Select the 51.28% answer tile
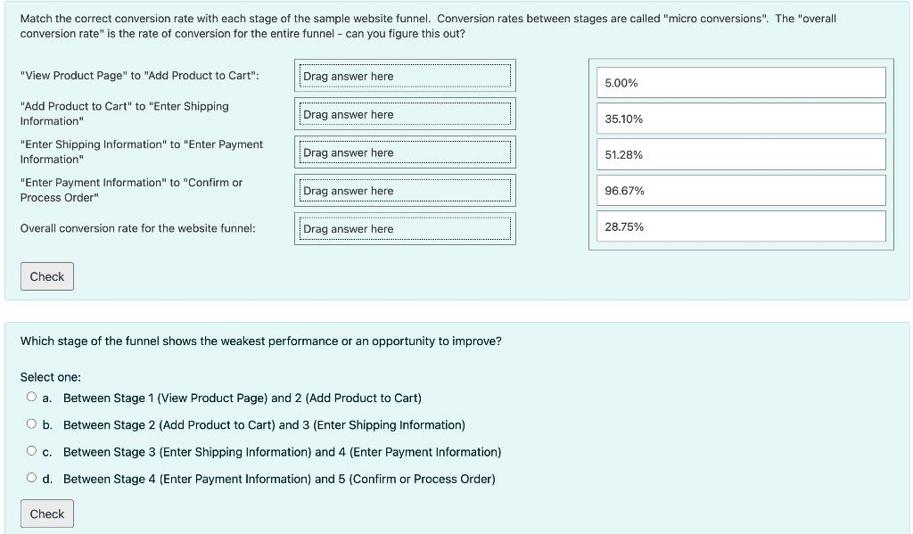Screen dimensions: 913x534 [x=741, y=154]
